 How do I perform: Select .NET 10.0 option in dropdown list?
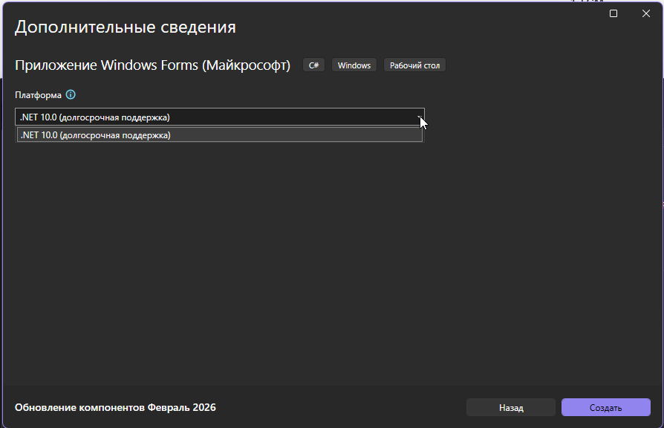click(x=220, y=134)
